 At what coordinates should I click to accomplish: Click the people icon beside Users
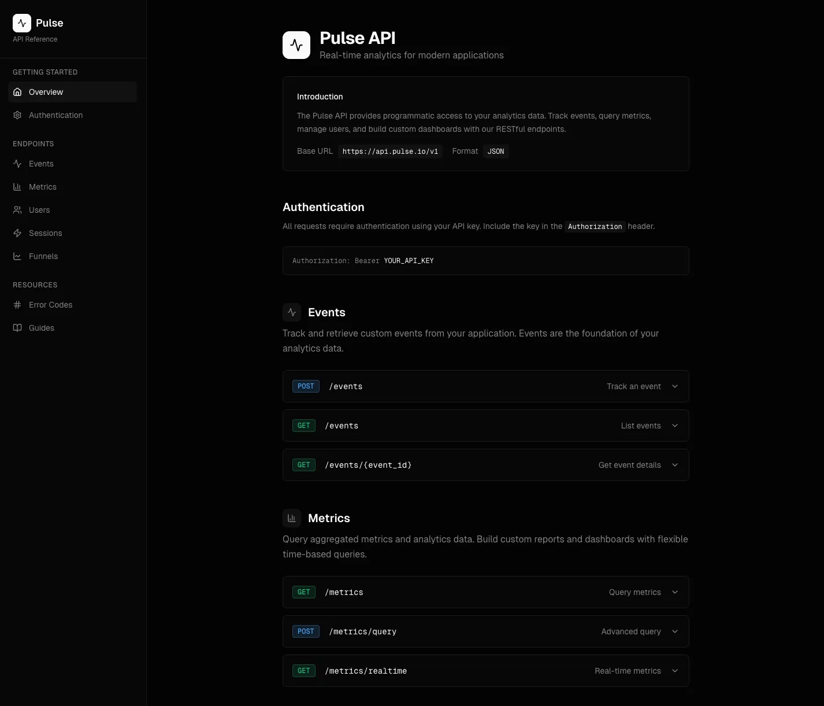(17, 210)
